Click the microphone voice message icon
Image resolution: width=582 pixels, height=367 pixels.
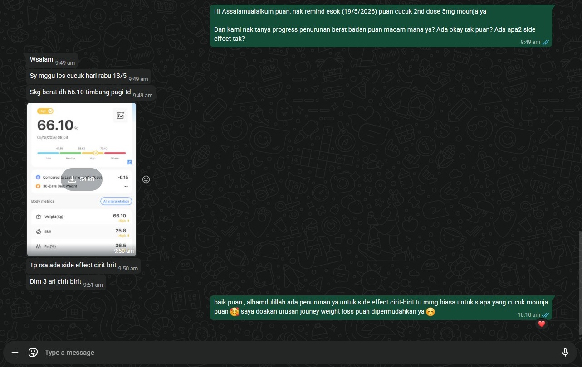(565, 353)
